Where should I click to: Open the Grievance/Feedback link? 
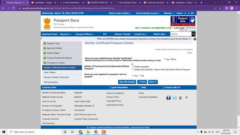click(x=148, y=97)
